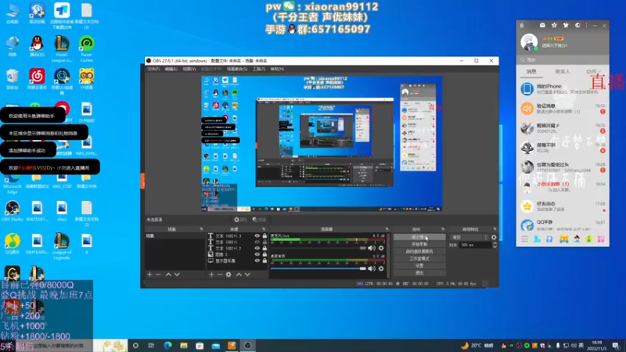The width and height of the screenshot is (626, 352).
Task: Open 工具(T) menu in OBS
Action: click(259, 69)
